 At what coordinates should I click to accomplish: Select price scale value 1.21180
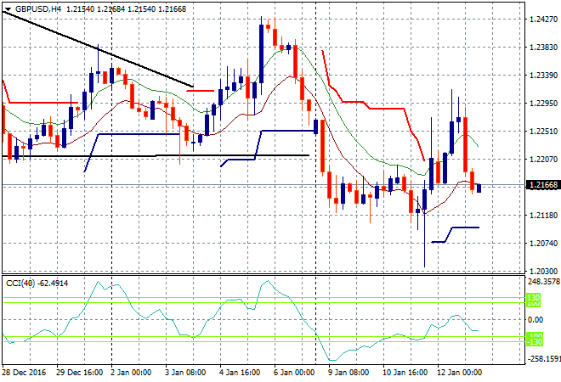pyautogui.click(x=543, y=215)
